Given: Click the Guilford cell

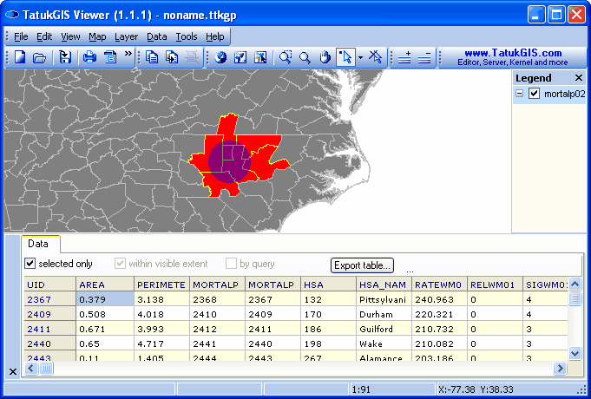Looking at the screenshot, I should (x=384, y=329).
